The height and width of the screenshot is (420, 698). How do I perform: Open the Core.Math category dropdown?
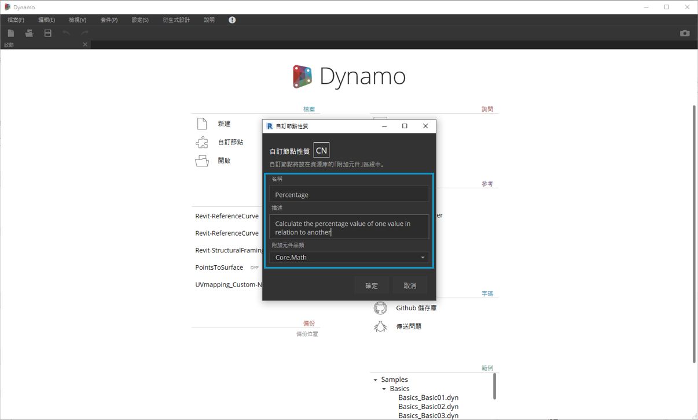[x=349, y=257]
